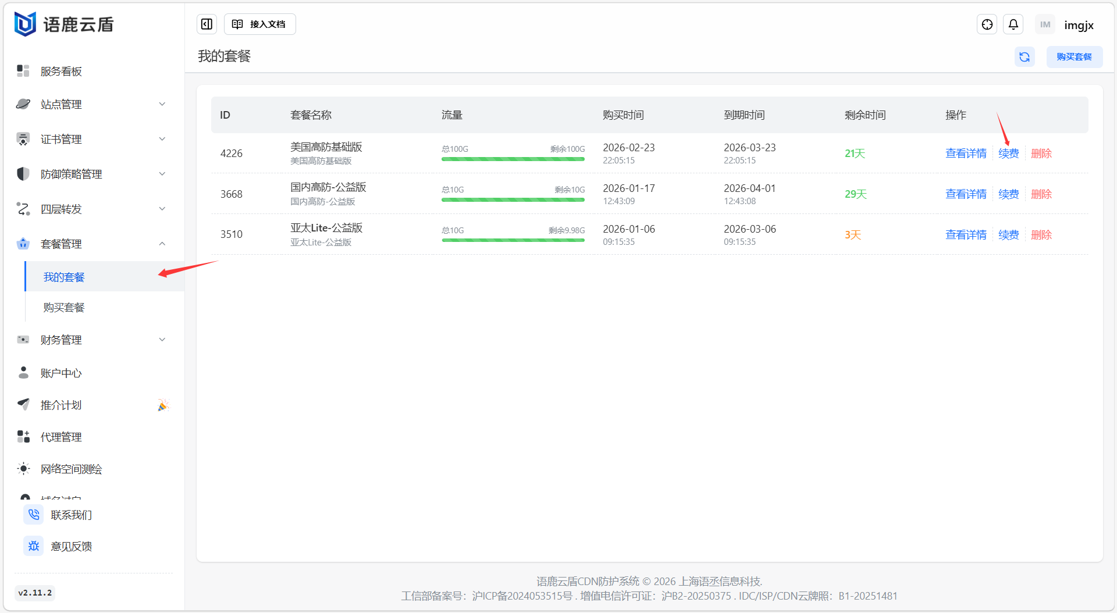Collapse the sidebar with the panel toggle icon
Screen dimensions: 1117x613
[x=207, y=24]
